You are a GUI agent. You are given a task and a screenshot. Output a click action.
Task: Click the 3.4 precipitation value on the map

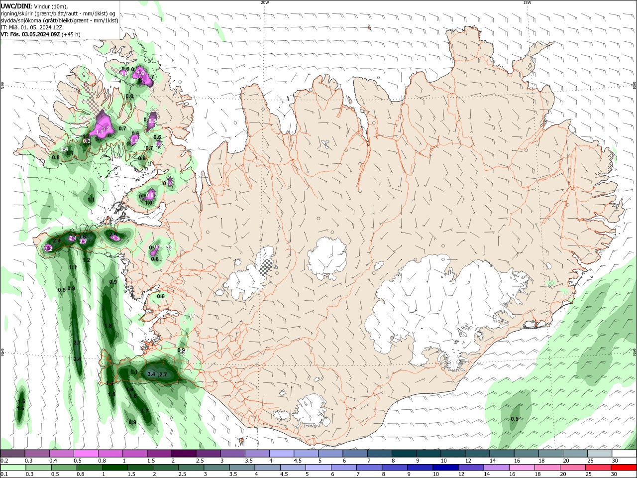151,374
